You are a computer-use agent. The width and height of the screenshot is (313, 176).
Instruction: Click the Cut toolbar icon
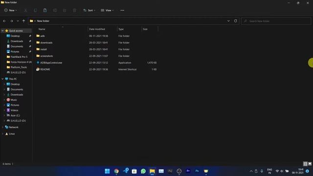25,10
